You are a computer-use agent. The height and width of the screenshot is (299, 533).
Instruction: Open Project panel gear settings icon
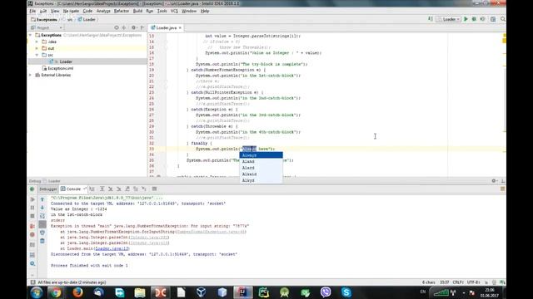133,27
